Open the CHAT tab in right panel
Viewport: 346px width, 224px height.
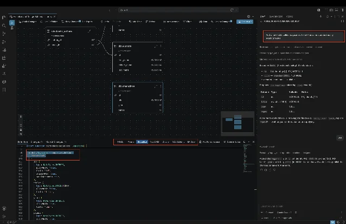click(x=262, y=16)
